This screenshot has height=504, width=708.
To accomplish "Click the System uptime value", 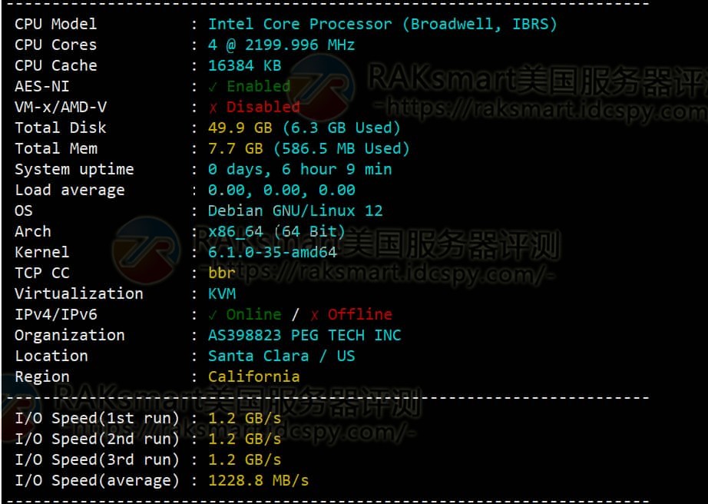I will (x=299, y=169).
